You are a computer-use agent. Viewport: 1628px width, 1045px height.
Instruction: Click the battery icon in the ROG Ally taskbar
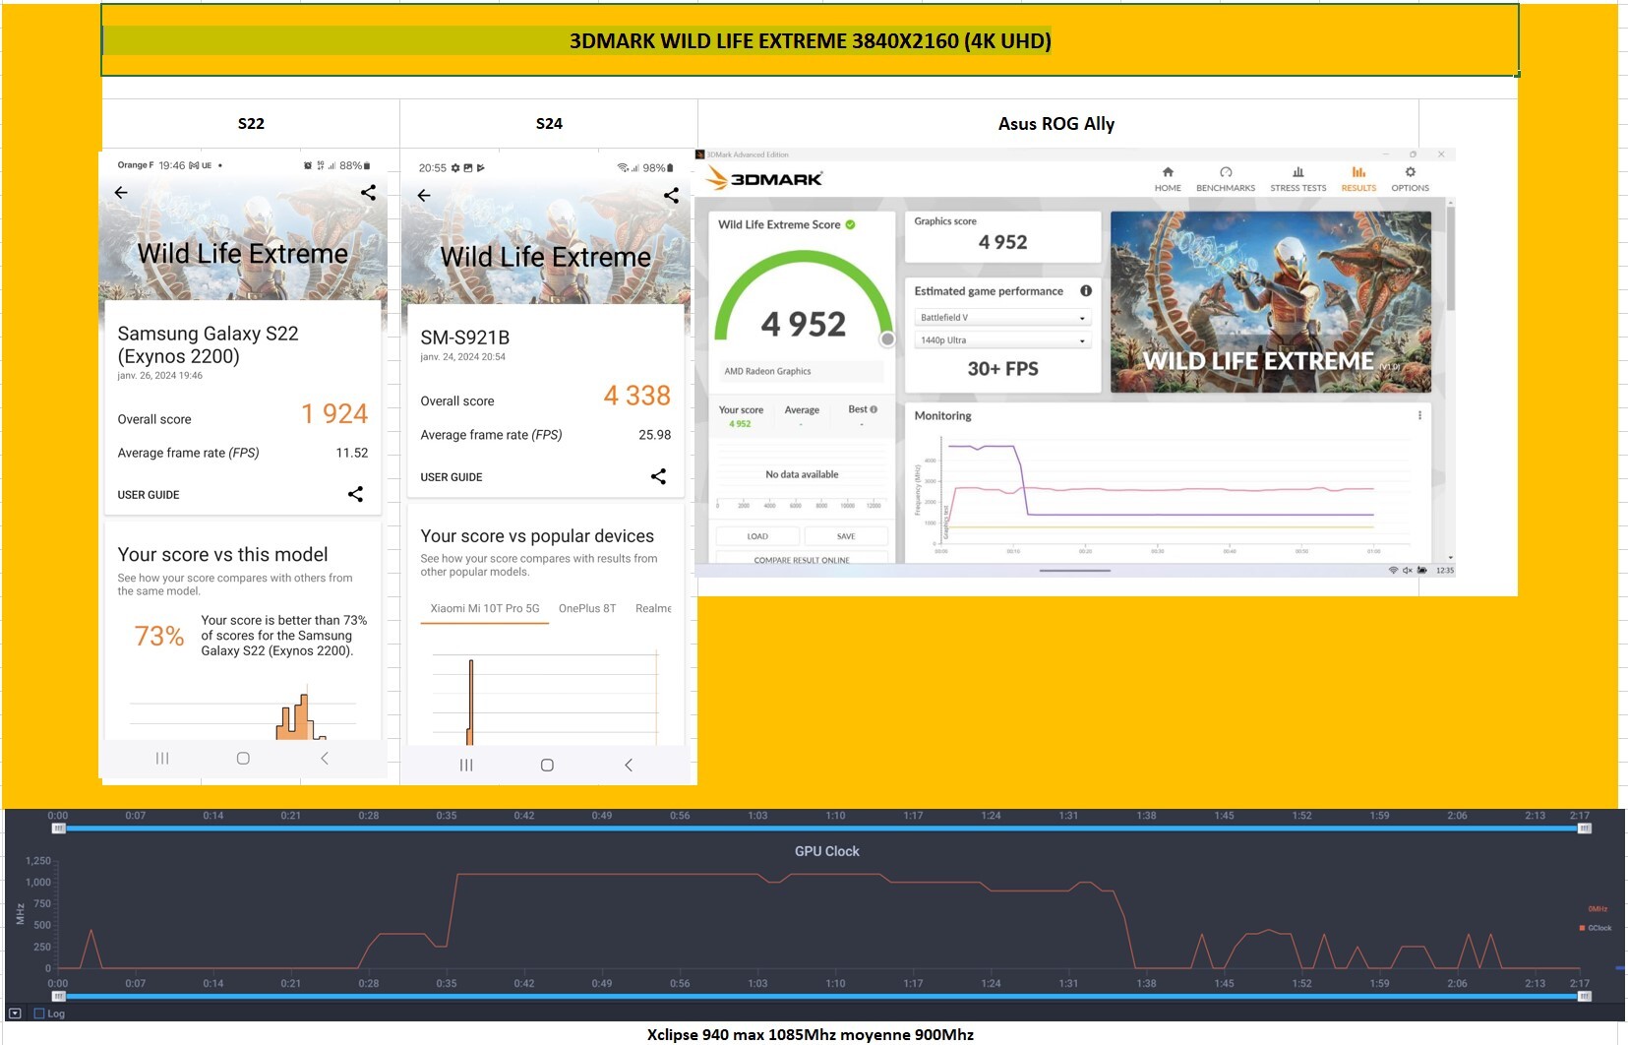point(1421,571)
